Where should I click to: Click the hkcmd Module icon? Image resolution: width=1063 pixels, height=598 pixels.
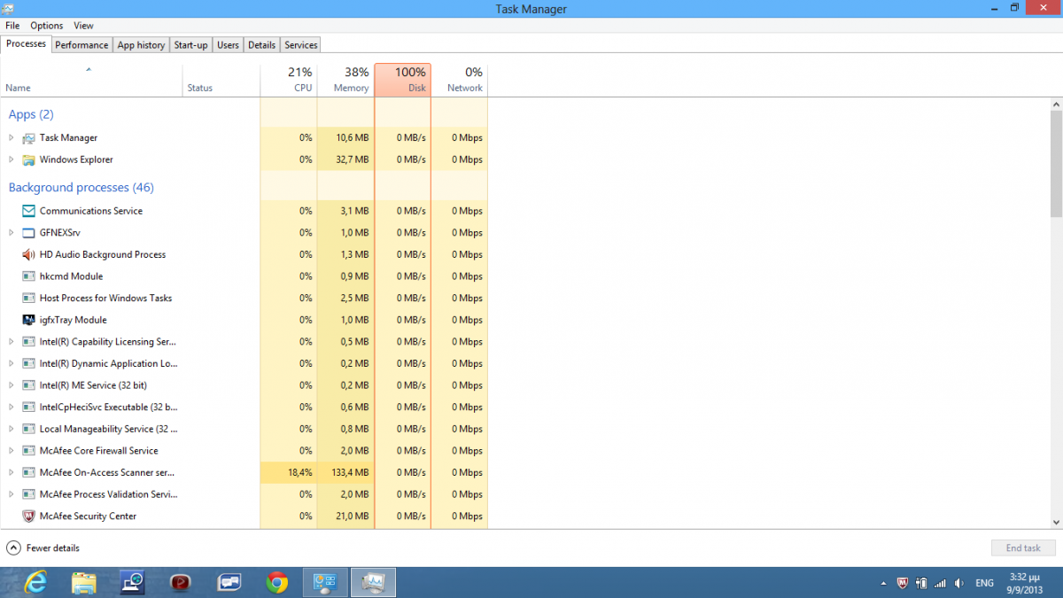pyautogui.click(x=27, y=276)
